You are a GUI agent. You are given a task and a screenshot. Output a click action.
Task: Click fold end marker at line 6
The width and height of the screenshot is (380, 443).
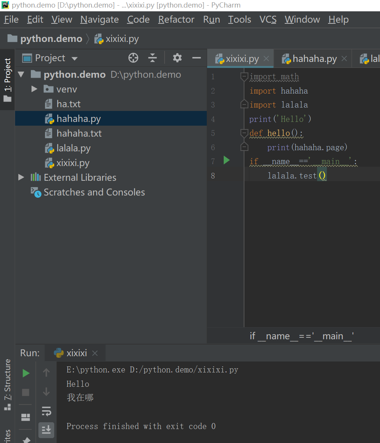click(x=244, y=147)
